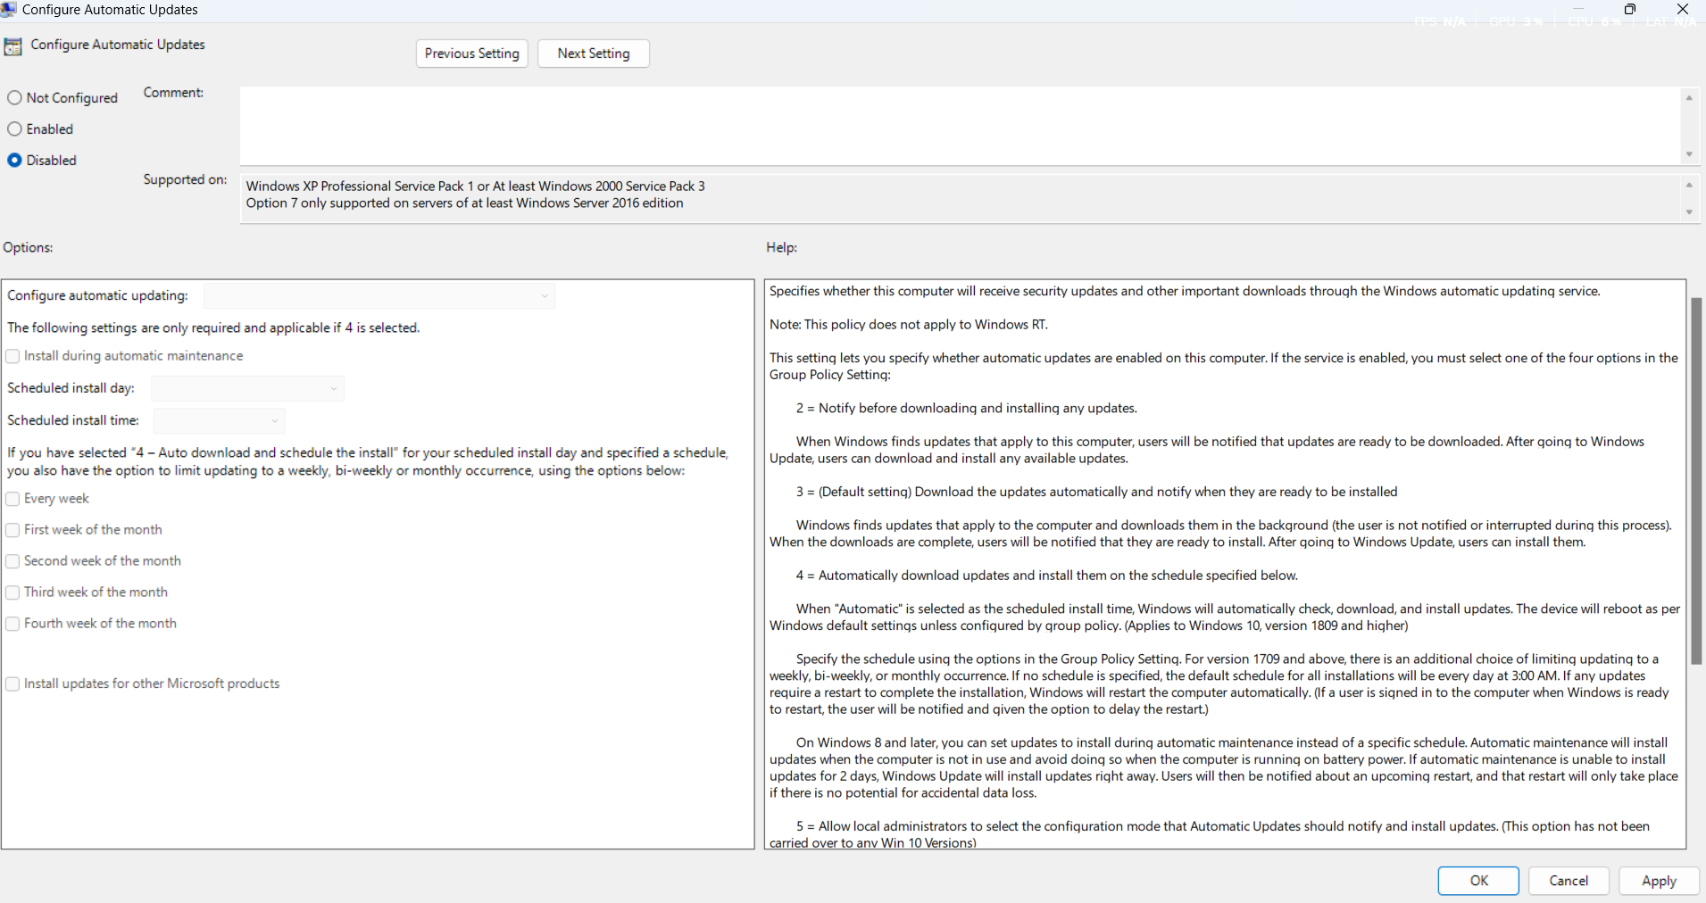
Task: Click the down arrow on the Supported on scrollbar
Action: [1689, 211]
